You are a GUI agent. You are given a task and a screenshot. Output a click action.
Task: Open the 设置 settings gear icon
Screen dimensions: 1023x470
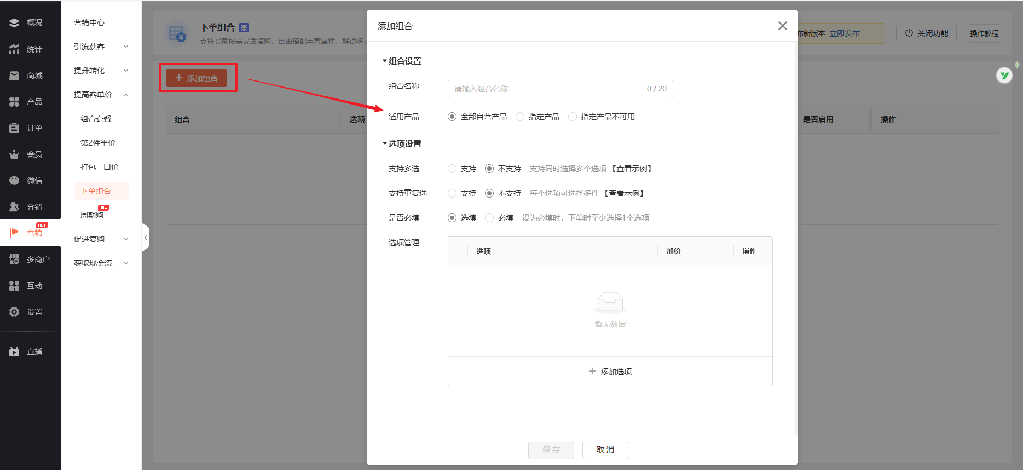tap(15, 312)
